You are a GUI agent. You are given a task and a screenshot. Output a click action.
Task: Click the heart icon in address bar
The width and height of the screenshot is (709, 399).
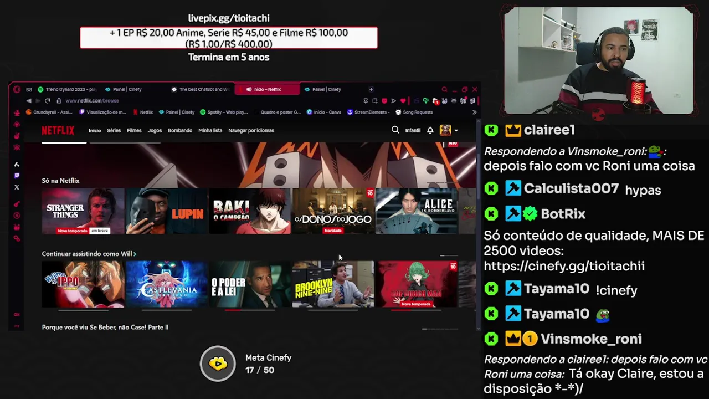pyautogui.click(x=403, y=101)
